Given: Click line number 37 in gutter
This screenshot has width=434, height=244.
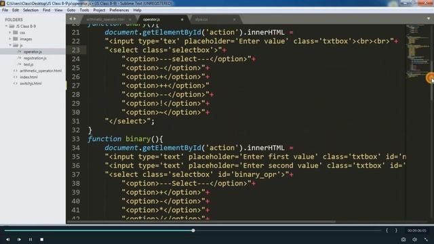Looking at the screenshot, I should click(x=75, y=175).
